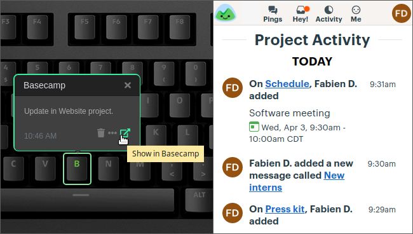Screen dimensions: 413x234
Task: Click the F5 key on keyboard
Action: [x=85, y=27]
